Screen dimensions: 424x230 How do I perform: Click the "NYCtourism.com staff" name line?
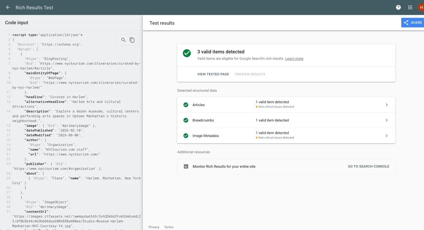59,149
